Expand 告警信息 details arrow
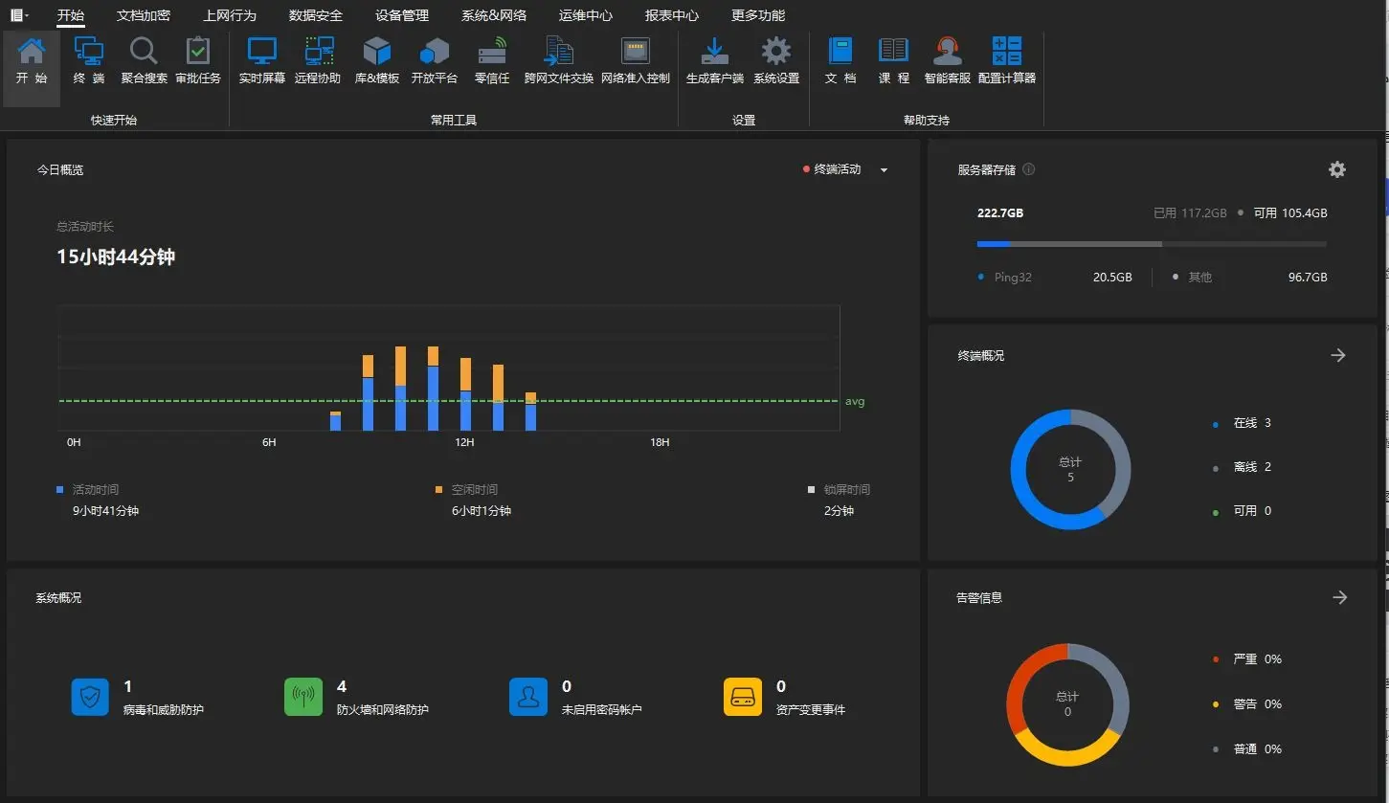 tap(1339, 597)
